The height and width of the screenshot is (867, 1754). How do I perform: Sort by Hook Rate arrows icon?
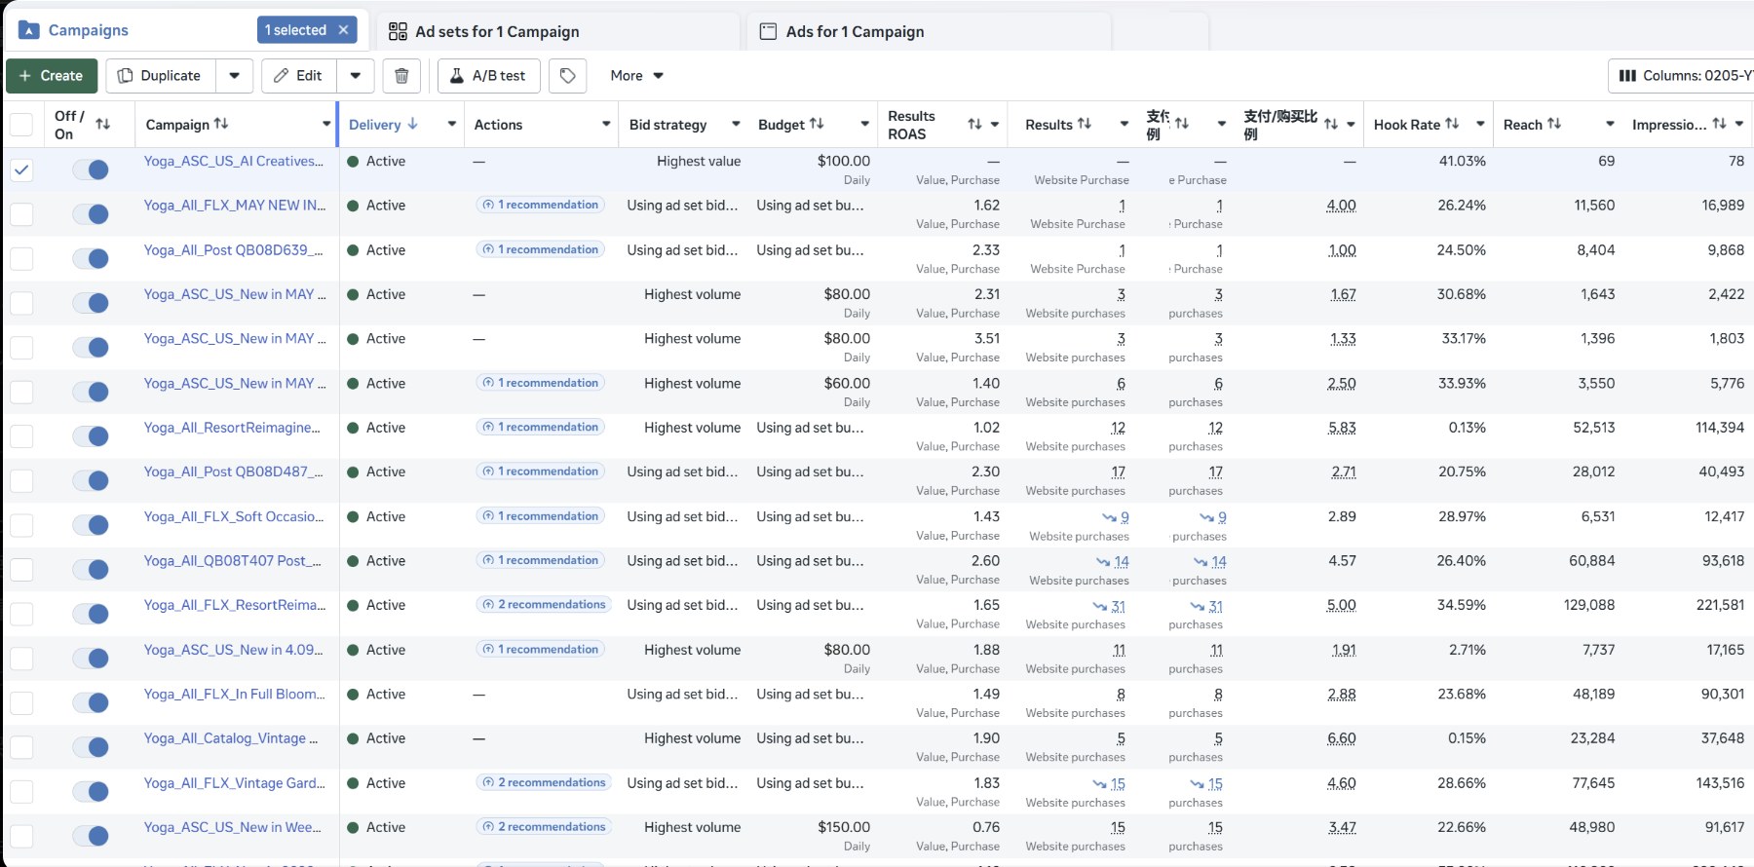tap(1452, 124)
